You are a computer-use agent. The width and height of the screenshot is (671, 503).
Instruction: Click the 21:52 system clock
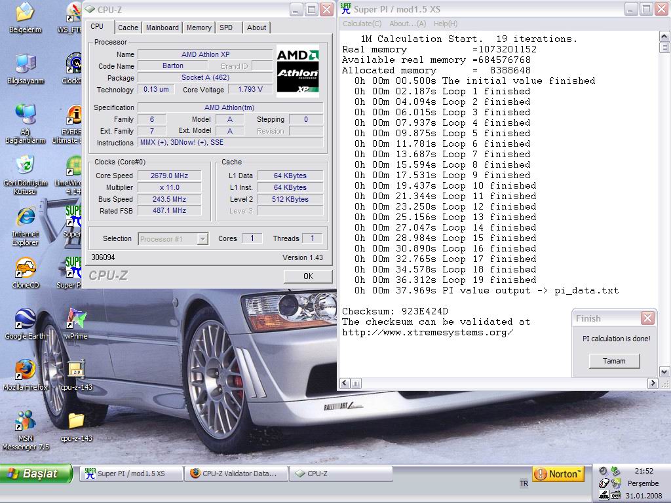(x=644, y=471)
